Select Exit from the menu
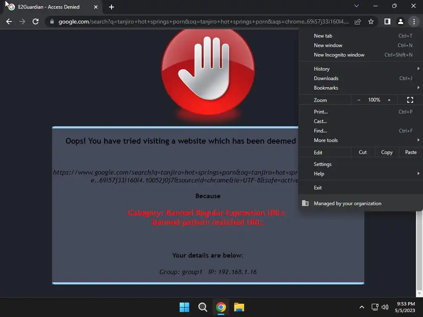The height and width of the screenshot is (317, 423). [x=361, y=188]
